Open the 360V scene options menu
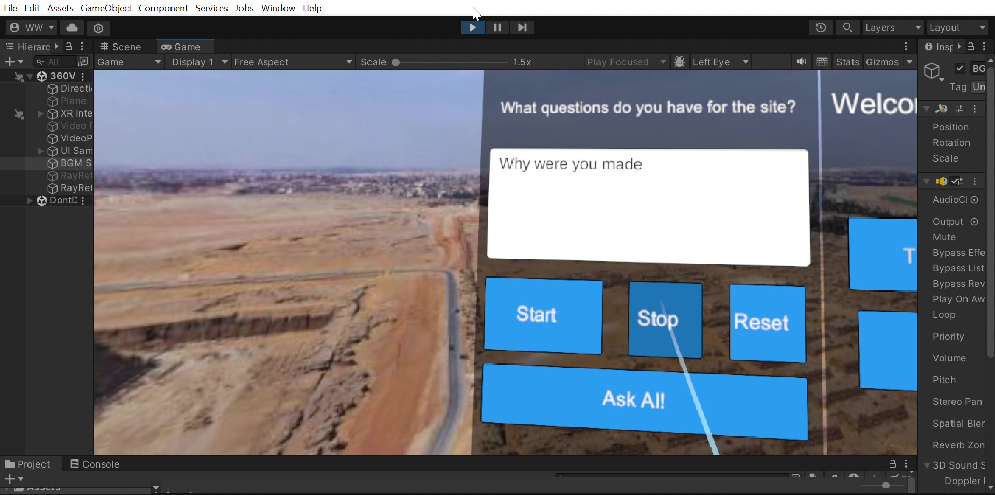The height and width of the screenshot is (495, 995). pos(83,76)
